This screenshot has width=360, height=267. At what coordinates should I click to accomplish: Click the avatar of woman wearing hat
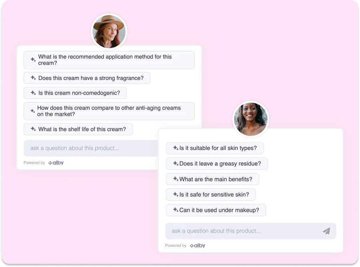(x=109, y=32)
